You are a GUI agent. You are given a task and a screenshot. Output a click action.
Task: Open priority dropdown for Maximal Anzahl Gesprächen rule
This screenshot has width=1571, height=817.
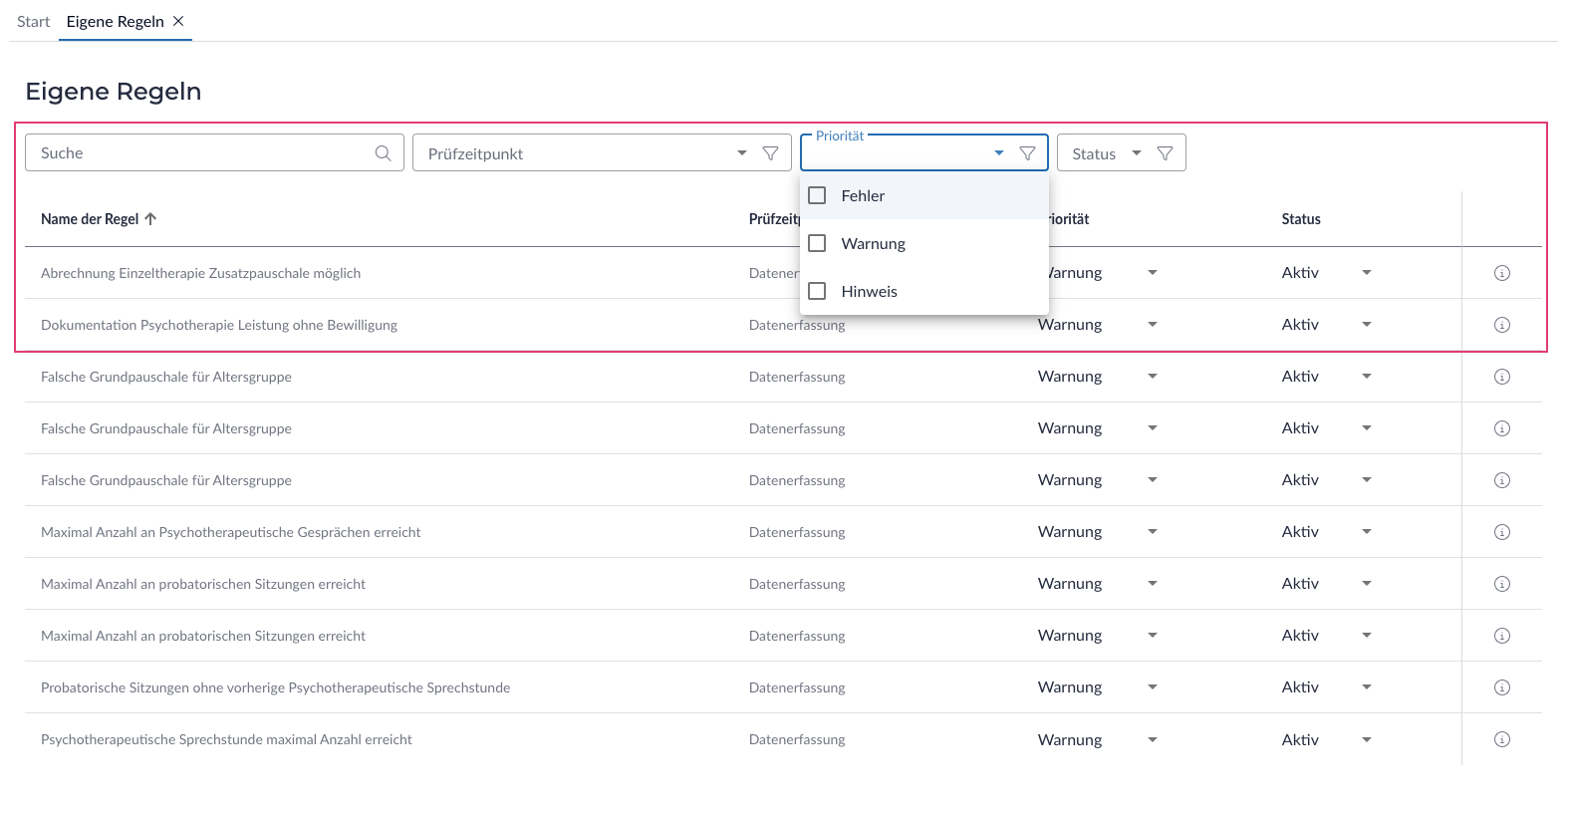tap(1152, 532)
